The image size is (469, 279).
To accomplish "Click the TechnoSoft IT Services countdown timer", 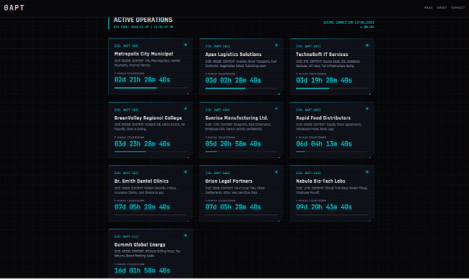I will pos(324,80).
